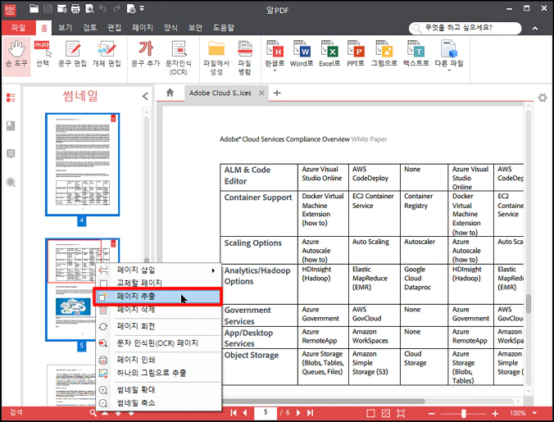
Task: Choose 페이지 인쇄 in context menu
Action: pyautogui.click(x=158, y=360)
